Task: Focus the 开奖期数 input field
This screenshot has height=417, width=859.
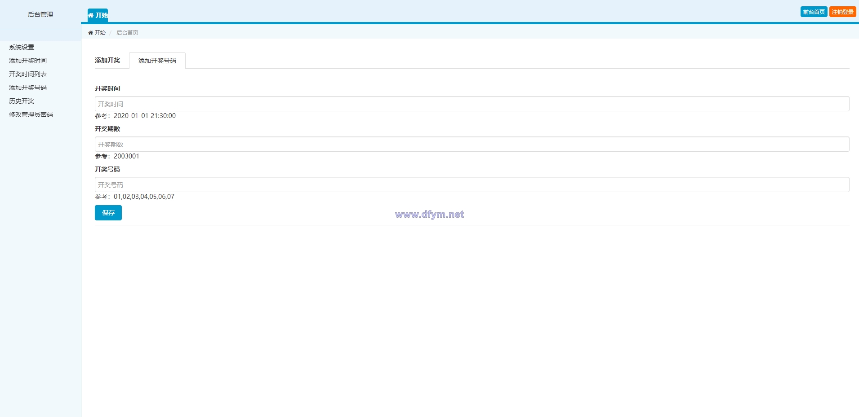Action: point(472,144)
